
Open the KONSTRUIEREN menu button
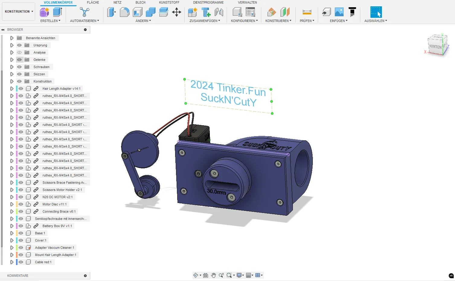(x=278, y=21)
